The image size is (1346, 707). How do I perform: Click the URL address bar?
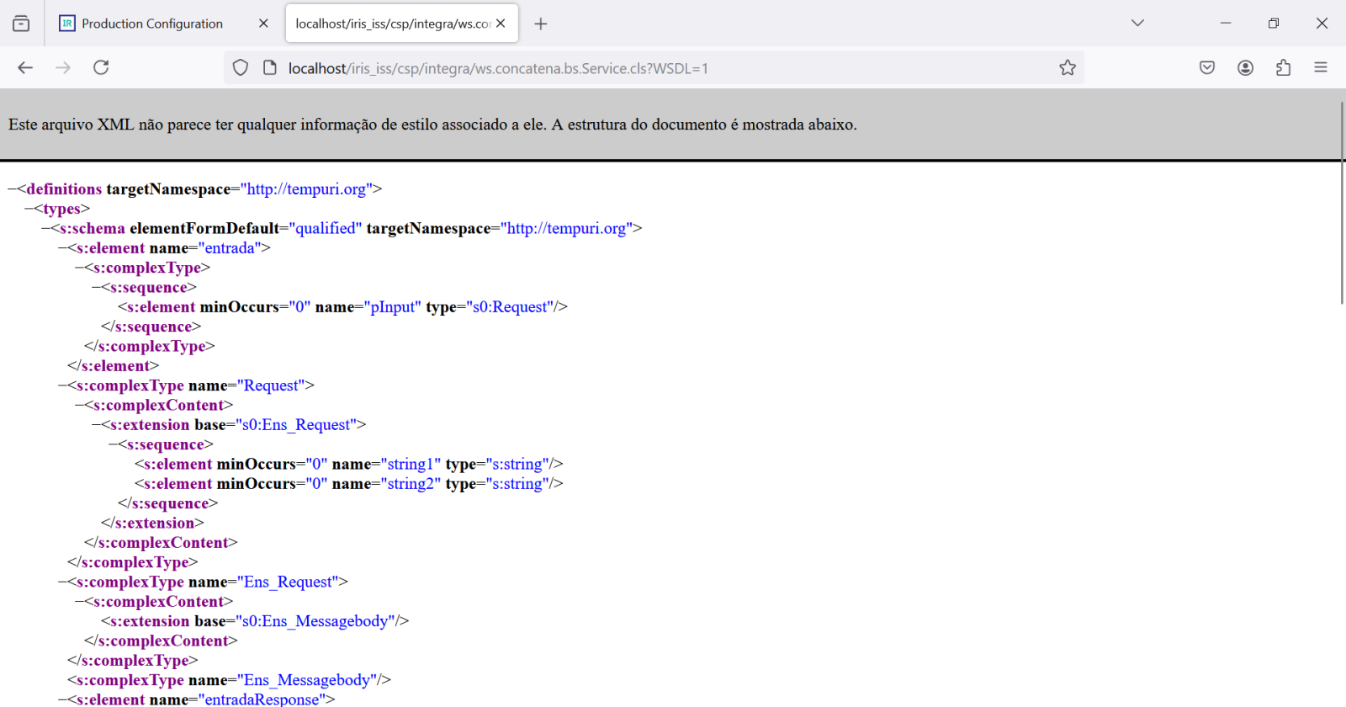(656, 68)
